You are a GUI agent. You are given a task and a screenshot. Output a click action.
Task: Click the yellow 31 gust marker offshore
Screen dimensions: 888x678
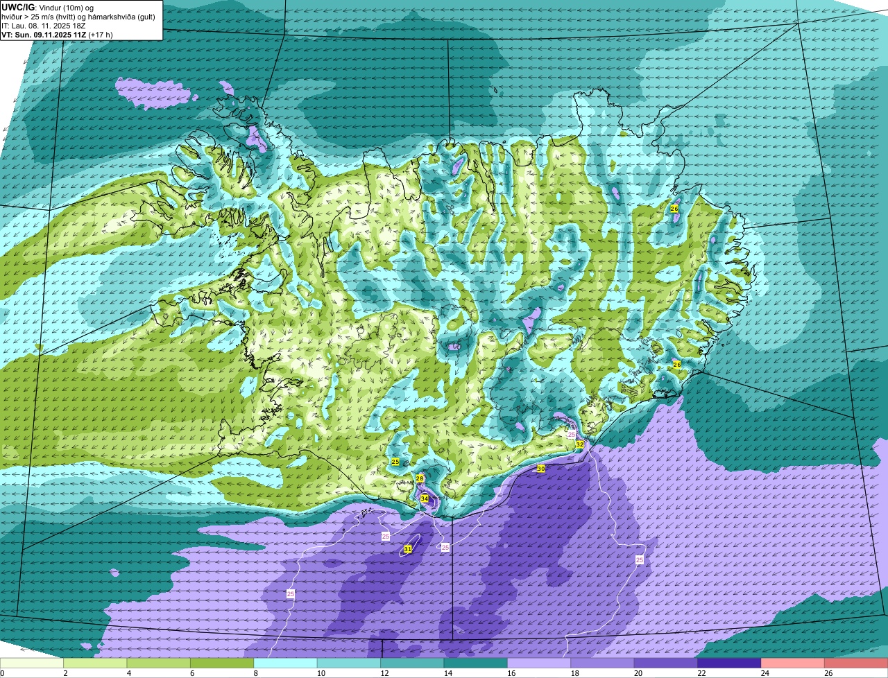click(408, 549)
